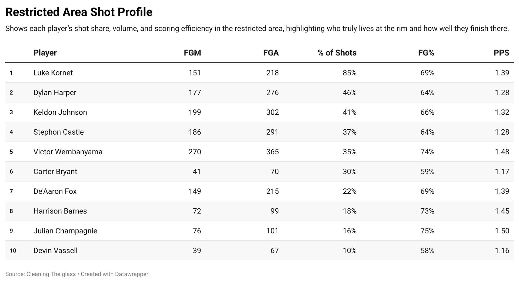Click on Dylan Harper's name cell
The width and height of the screenshot is (519, 283).
pyautogui.click(x=55, y=92)
